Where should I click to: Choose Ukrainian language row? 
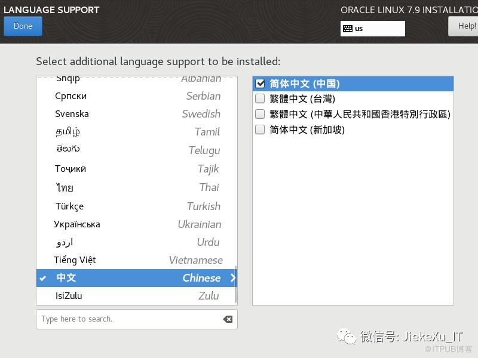coord(137,224)
